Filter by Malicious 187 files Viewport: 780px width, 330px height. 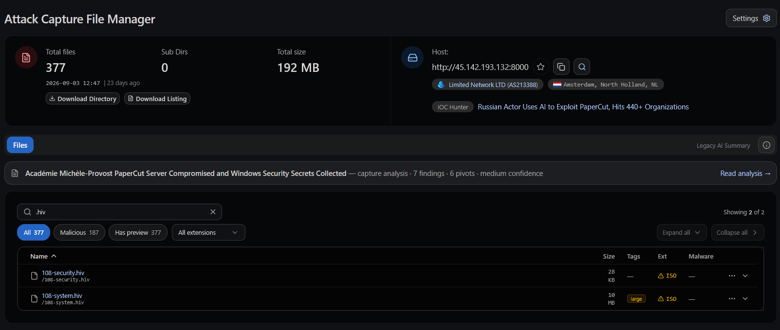pos(79,232)
